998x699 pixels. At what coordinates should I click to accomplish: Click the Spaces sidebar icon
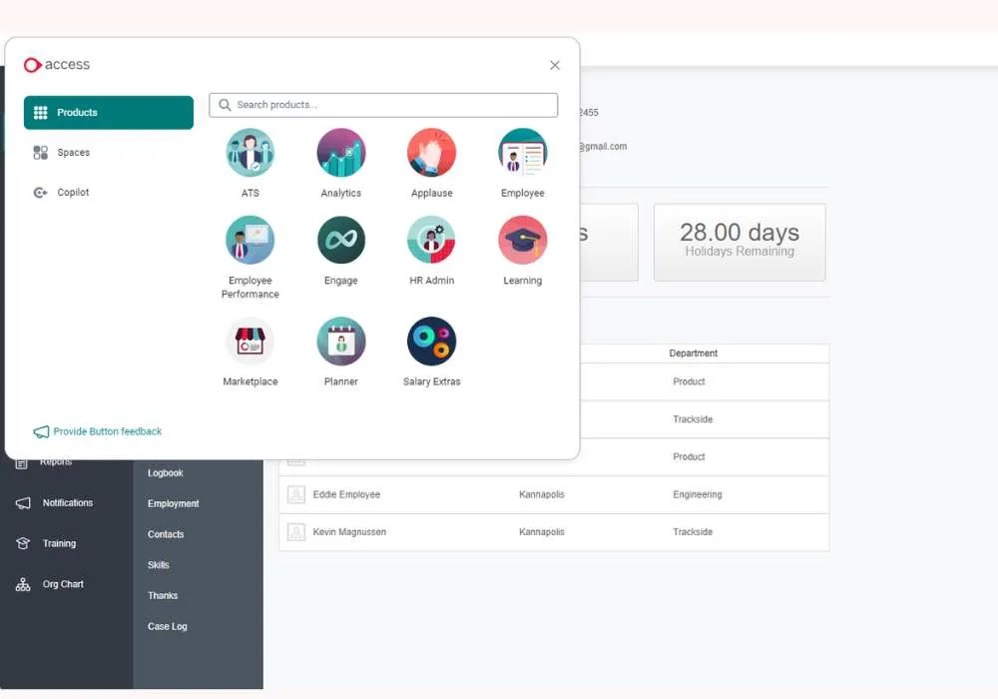coord(41,152)
